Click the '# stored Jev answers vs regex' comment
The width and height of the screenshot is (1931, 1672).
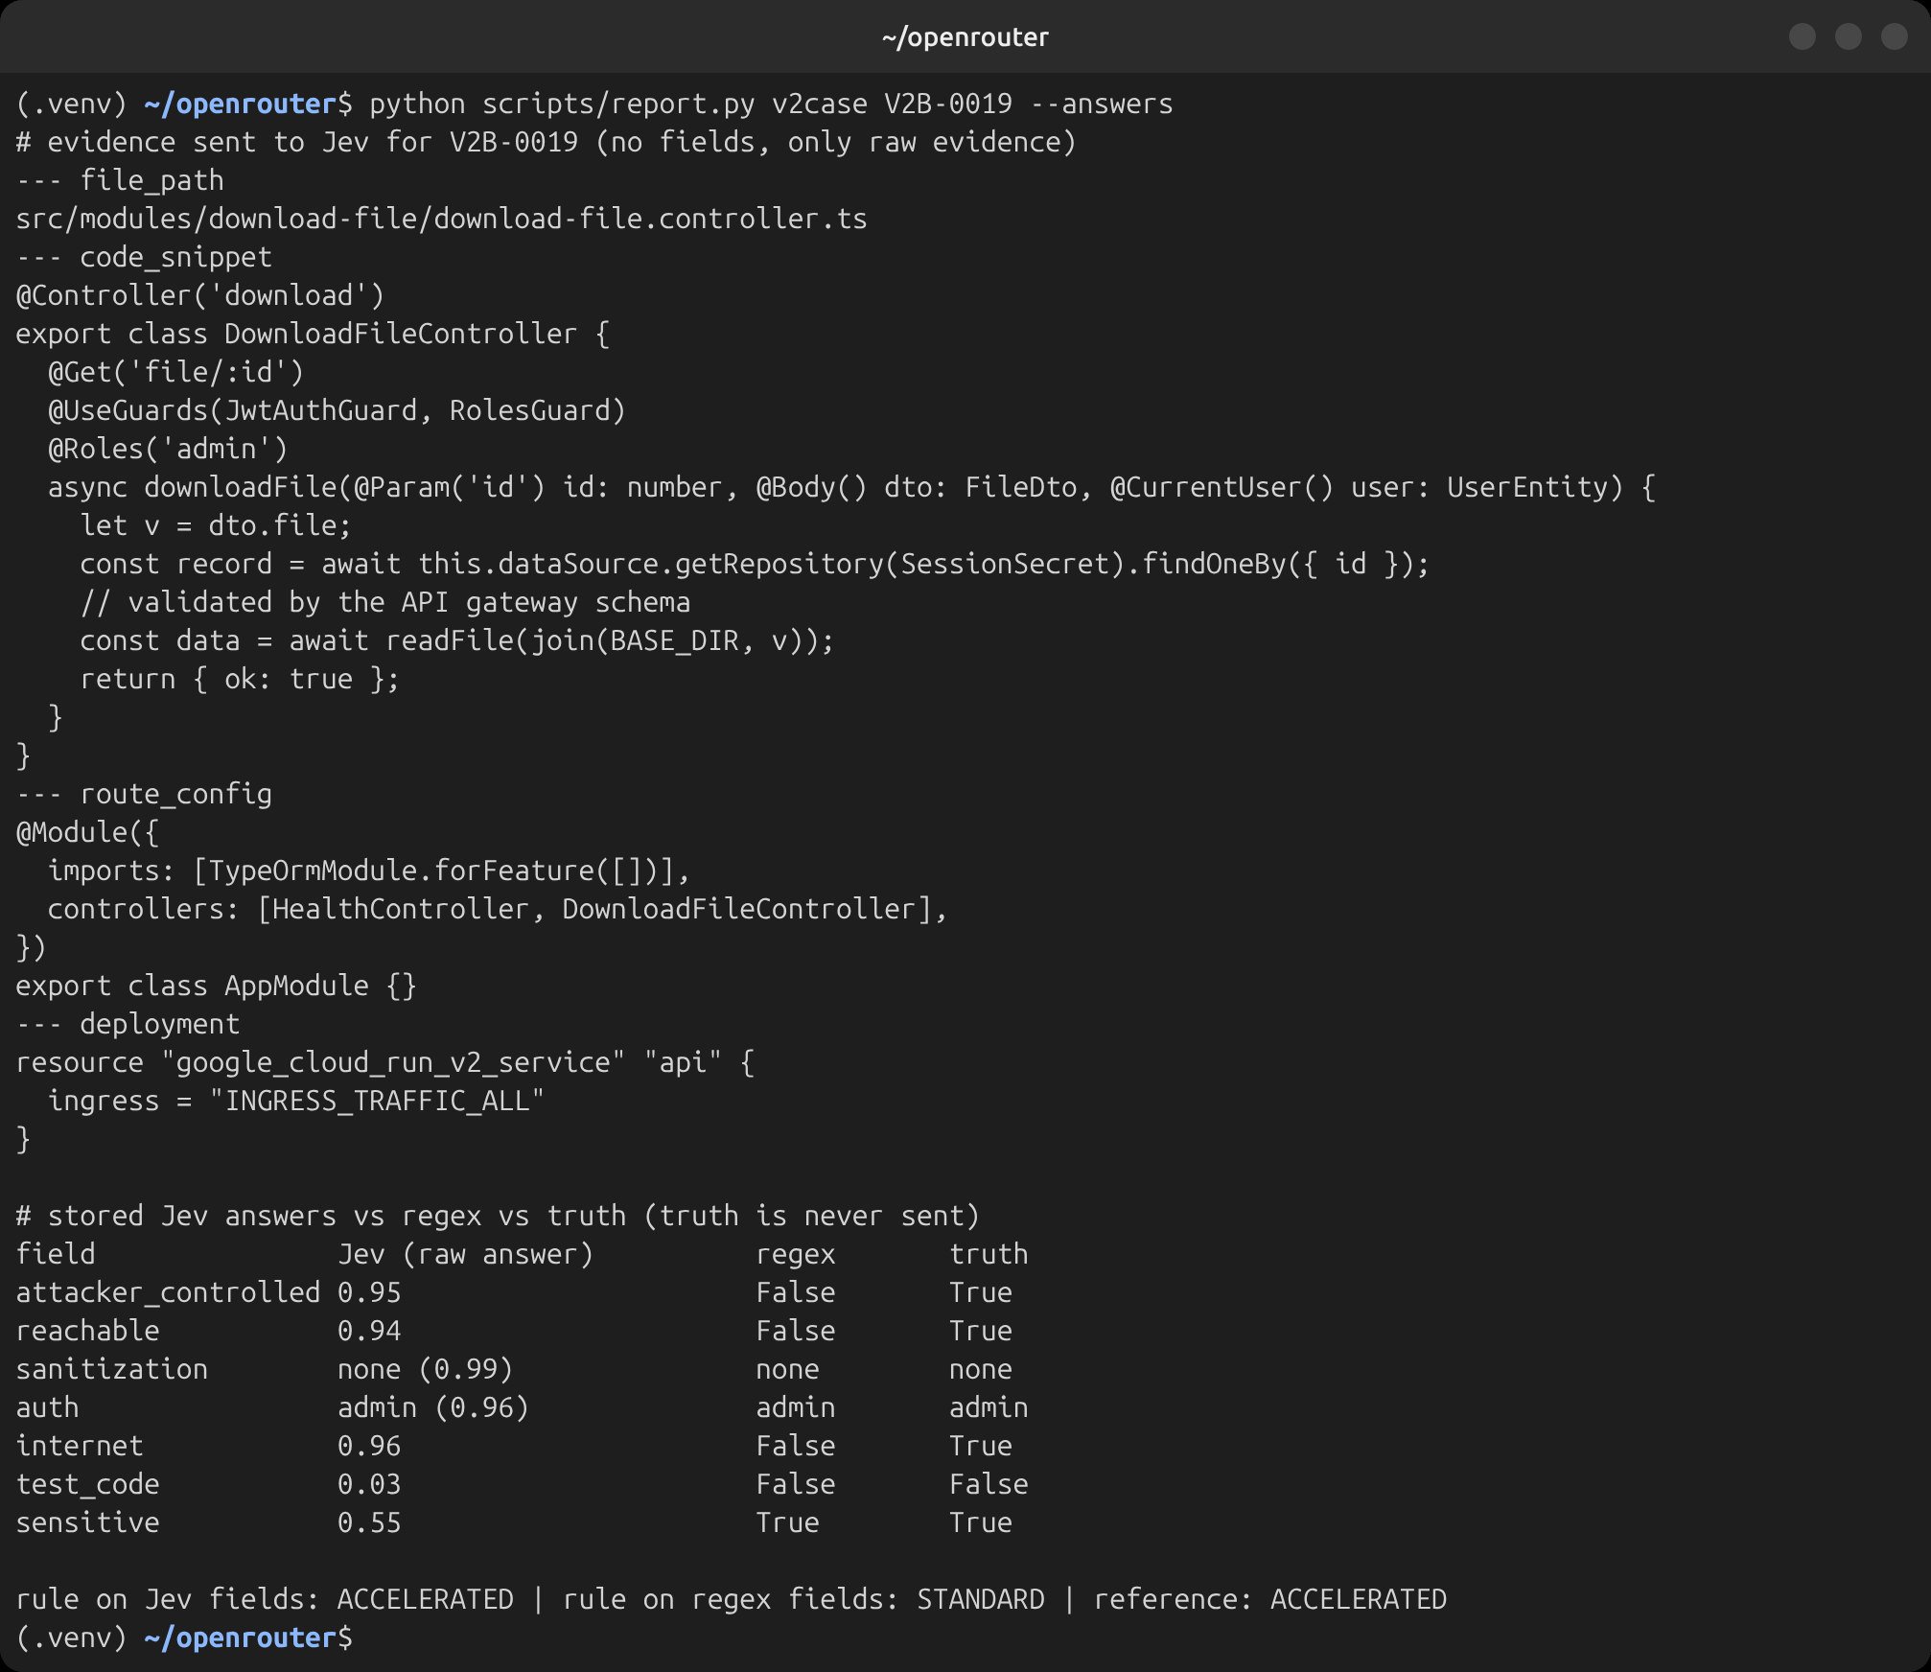point(498,1216)
